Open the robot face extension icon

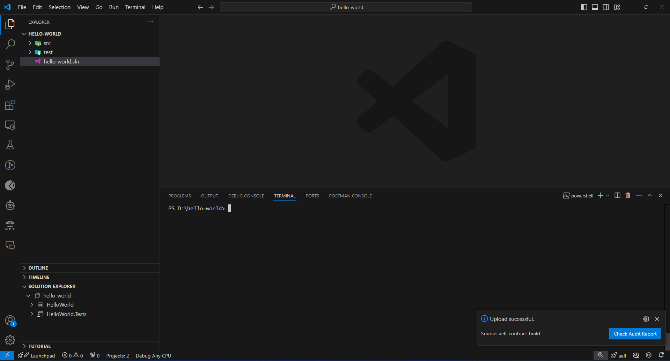click(10, 205)
